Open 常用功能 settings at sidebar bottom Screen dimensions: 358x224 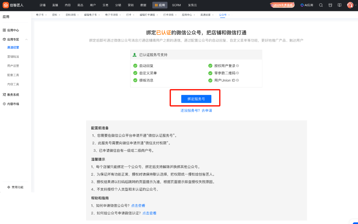(15, 187)
